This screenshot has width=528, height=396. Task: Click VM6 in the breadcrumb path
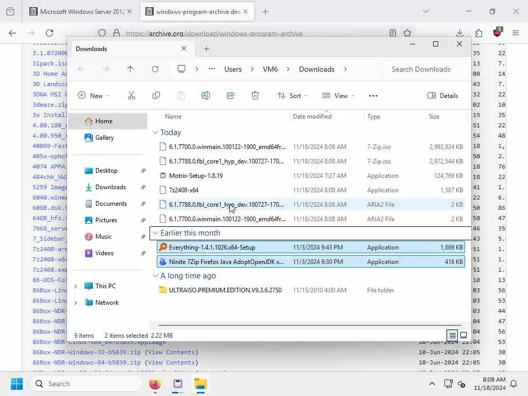(x=270, y=69)
